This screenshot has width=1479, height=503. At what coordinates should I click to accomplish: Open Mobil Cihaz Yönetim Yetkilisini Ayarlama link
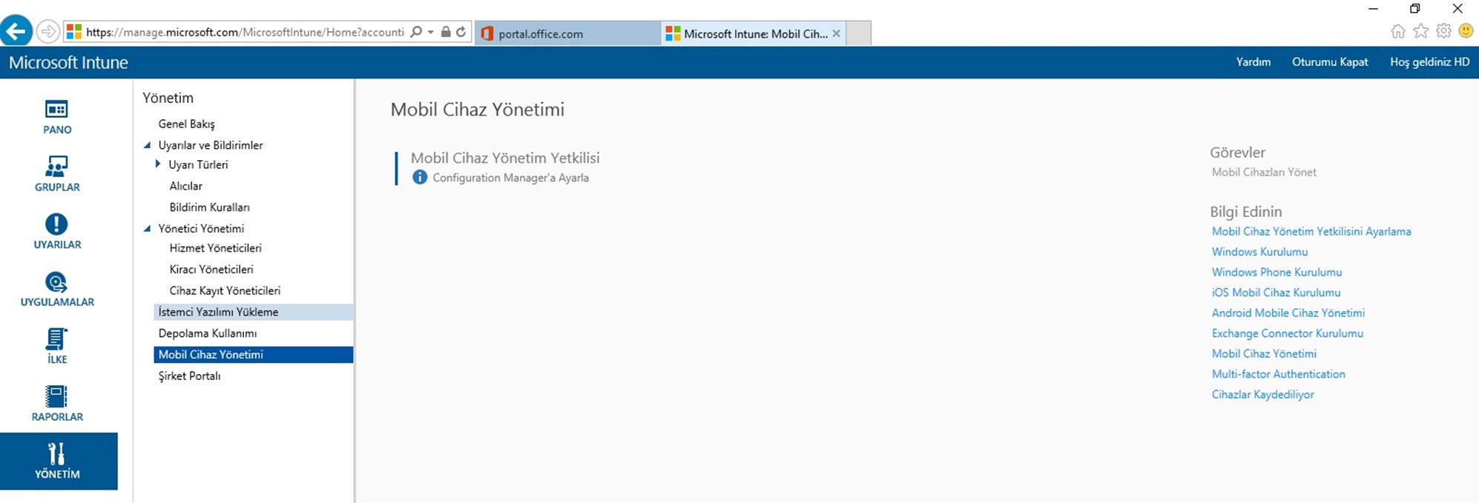pyautogui.click(x=1311, y=232)
